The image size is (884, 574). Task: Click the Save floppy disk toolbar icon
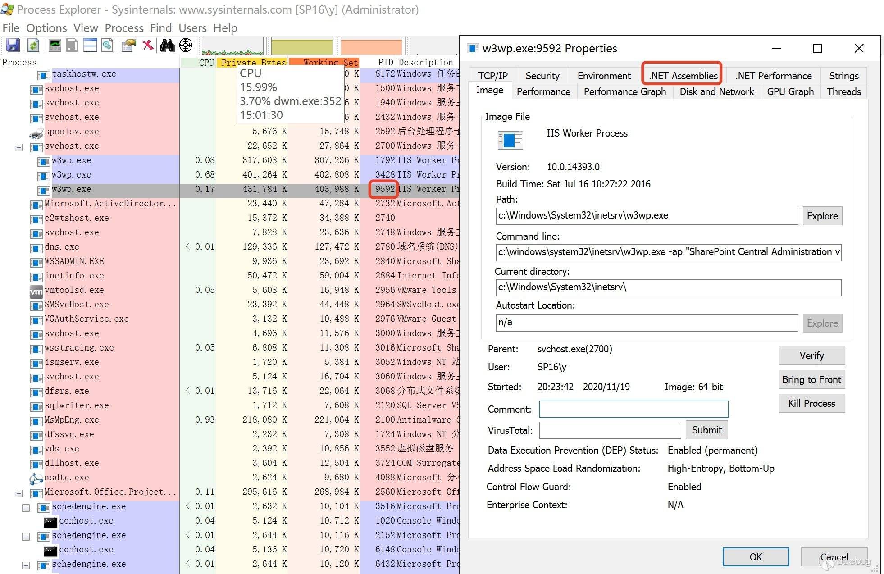pyautogui.click(x=13, y=45)
